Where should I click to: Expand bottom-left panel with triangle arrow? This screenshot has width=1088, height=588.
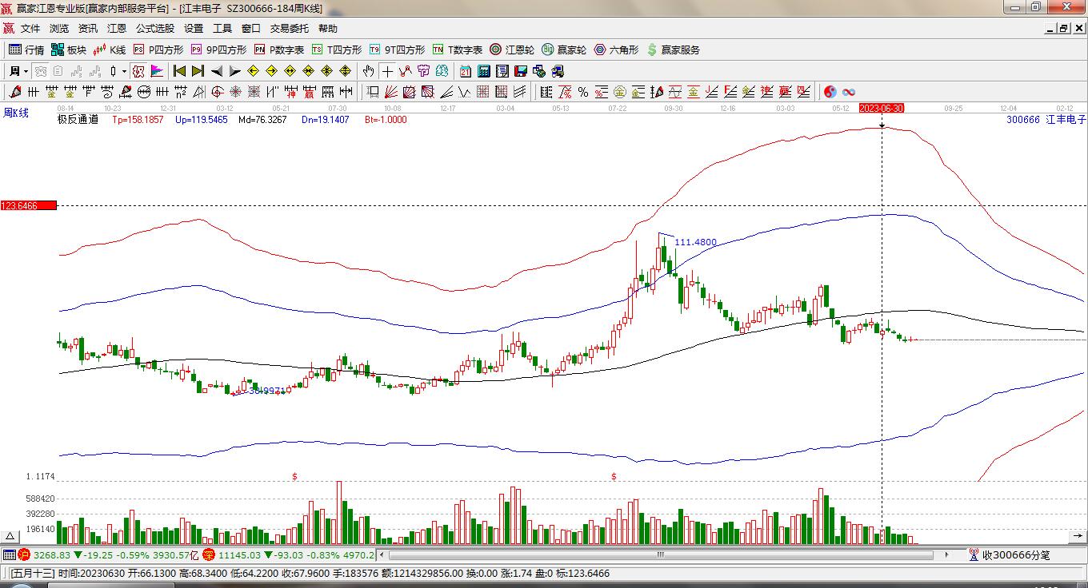(x=10, y=536)
